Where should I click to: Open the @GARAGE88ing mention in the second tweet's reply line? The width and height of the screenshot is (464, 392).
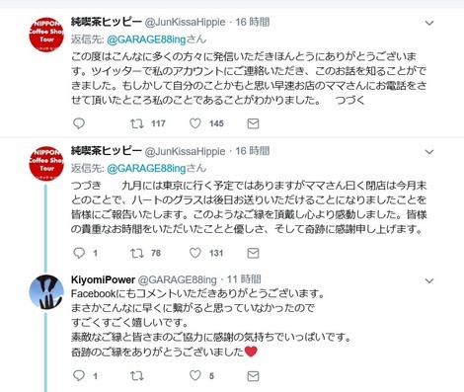[x=146, y=168]
